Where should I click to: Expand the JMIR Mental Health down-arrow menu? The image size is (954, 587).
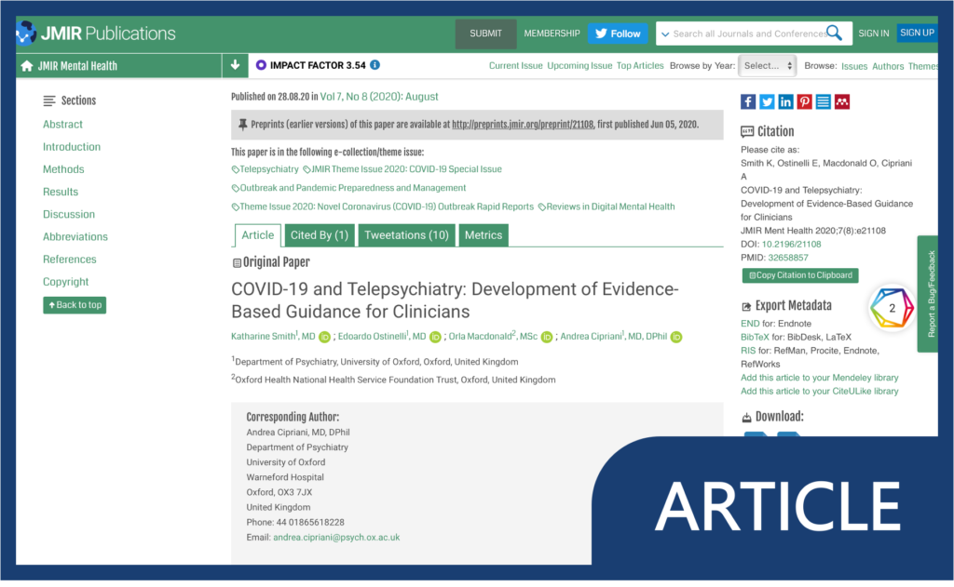click(x=235, y=66)
